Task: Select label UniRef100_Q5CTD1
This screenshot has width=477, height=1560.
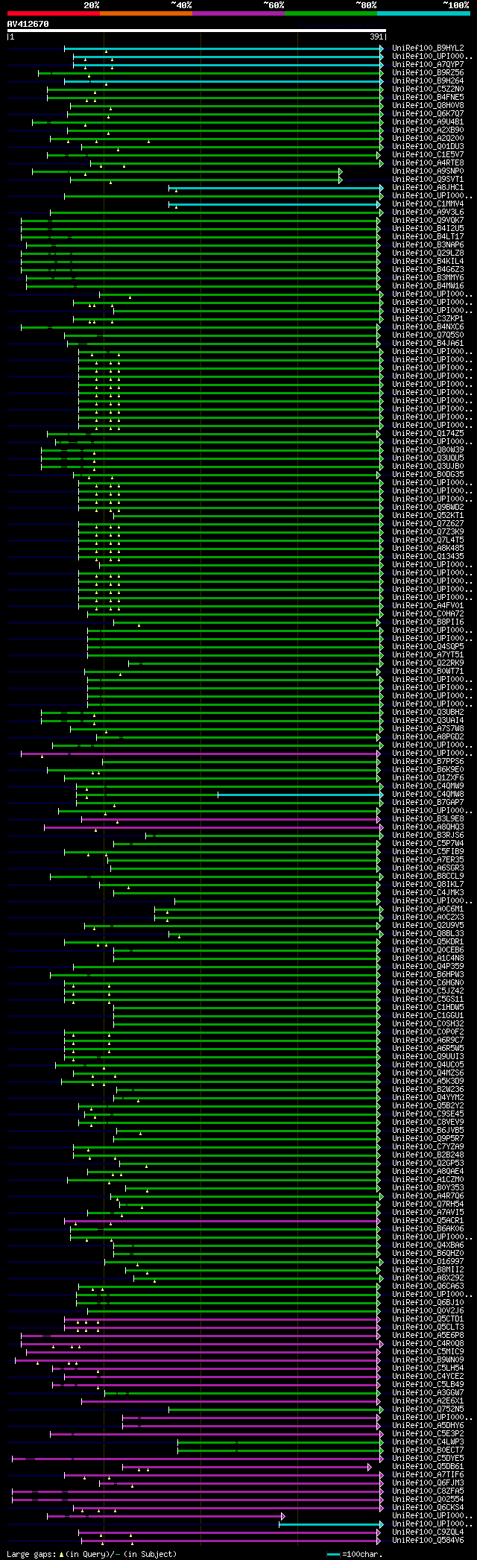Action: point(428,1319)
